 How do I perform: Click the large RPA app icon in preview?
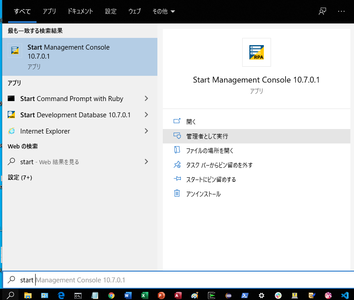click(x=256, y=52)
